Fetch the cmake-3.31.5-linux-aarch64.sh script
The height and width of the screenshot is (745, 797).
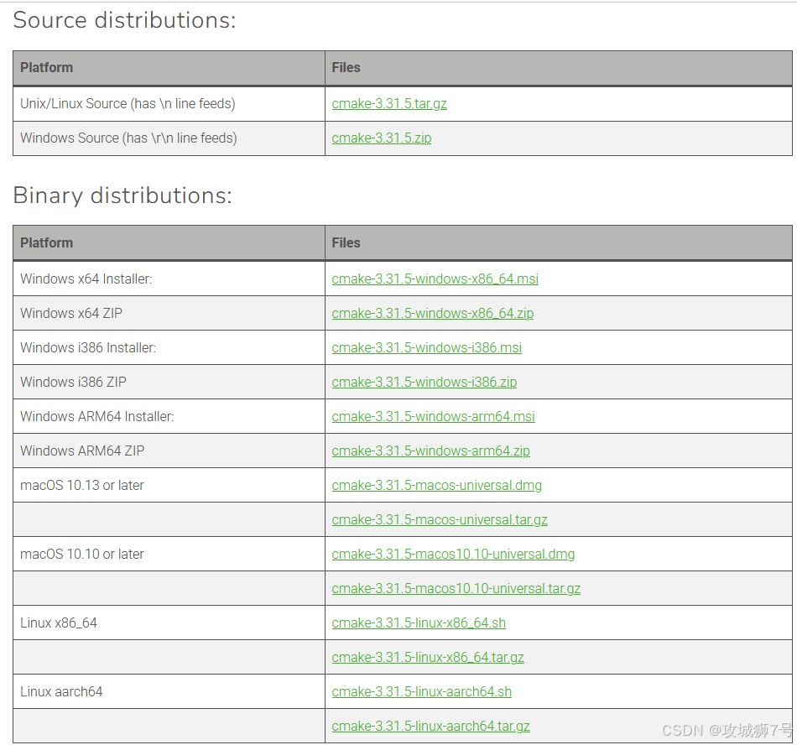[421, 691]
